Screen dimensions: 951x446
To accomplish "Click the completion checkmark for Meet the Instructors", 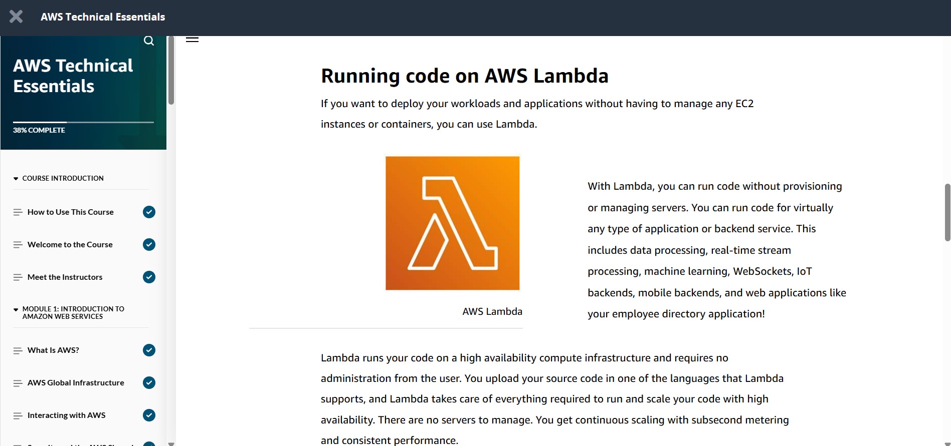I will coord(149,277).
